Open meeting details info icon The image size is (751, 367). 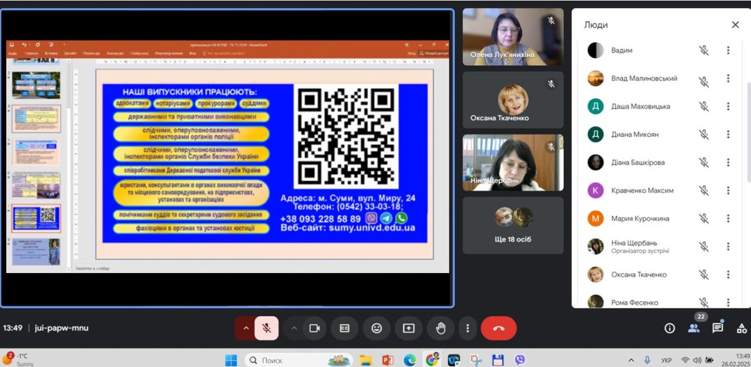pyautogui.click(x=670, y=328)
